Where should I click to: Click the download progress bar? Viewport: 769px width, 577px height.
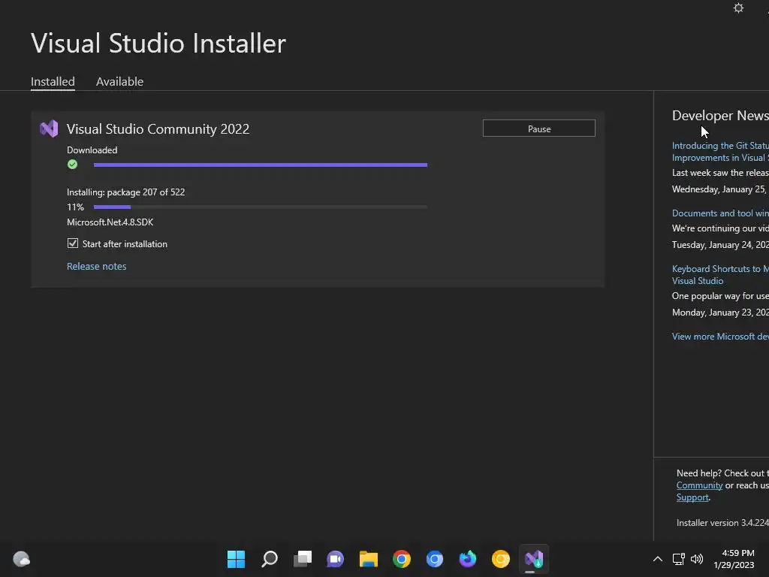(x=261, y=165)
